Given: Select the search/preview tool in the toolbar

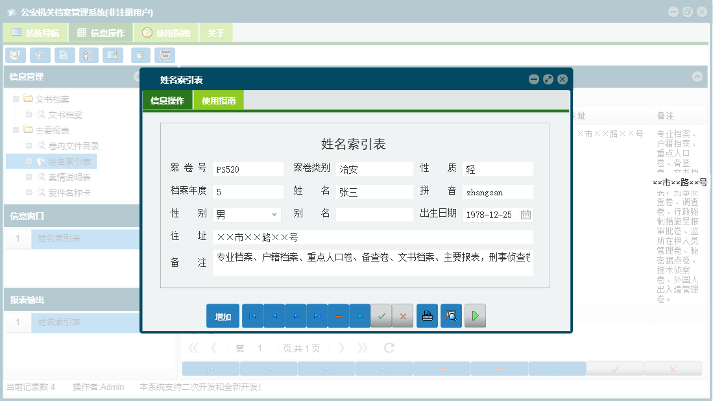Looking at the screenshot, I should (x=15, y=55).
